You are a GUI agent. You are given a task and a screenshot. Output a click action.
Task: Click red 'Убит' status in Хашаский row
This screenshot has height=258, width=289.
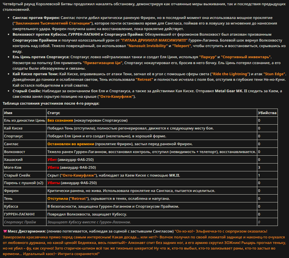(x=52, y=160)
